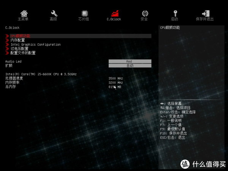Click the F1: 一般说明 hint
The width and height of the screenshot is (228, 171).
coord(171,120)
